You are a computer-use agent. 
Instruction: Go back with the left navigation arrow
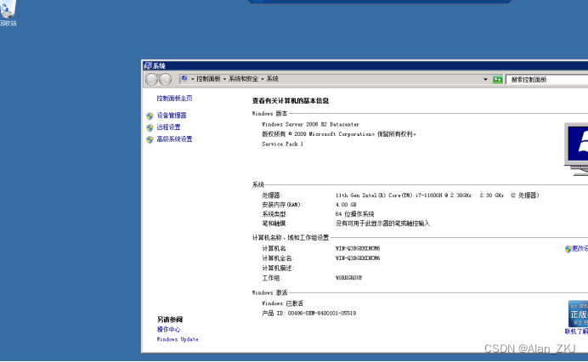(151, 80)
